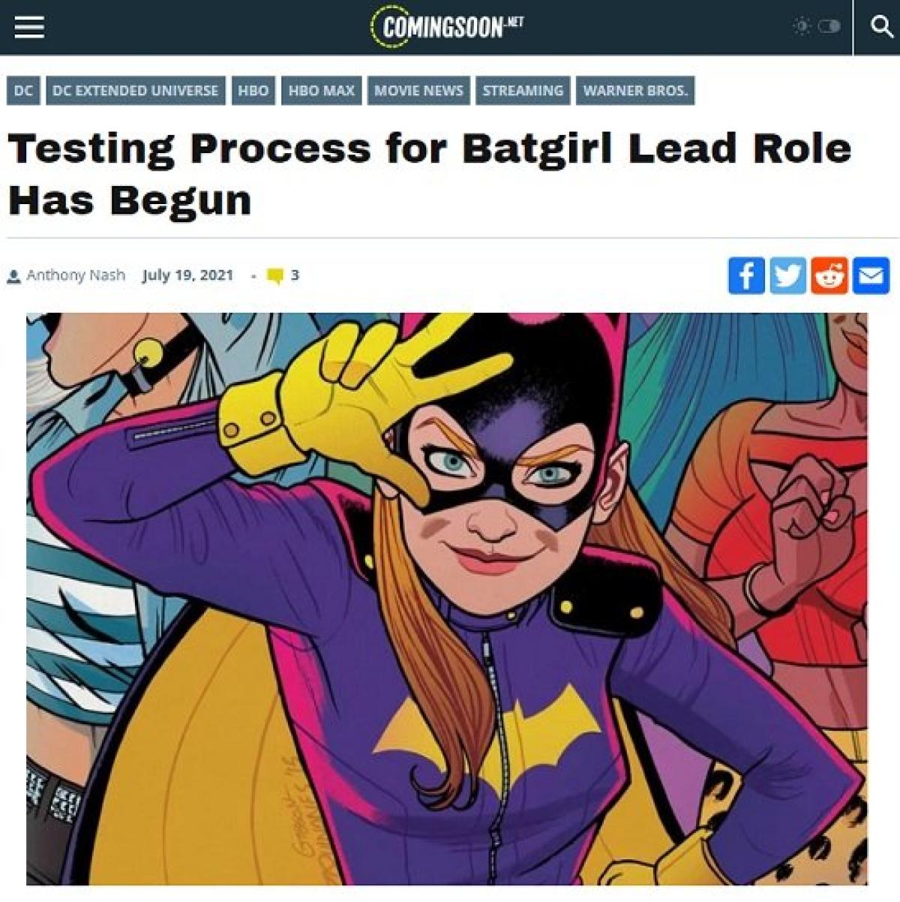Open the search magnifier icon
900x902 pixels.
(x=880, y=27)
